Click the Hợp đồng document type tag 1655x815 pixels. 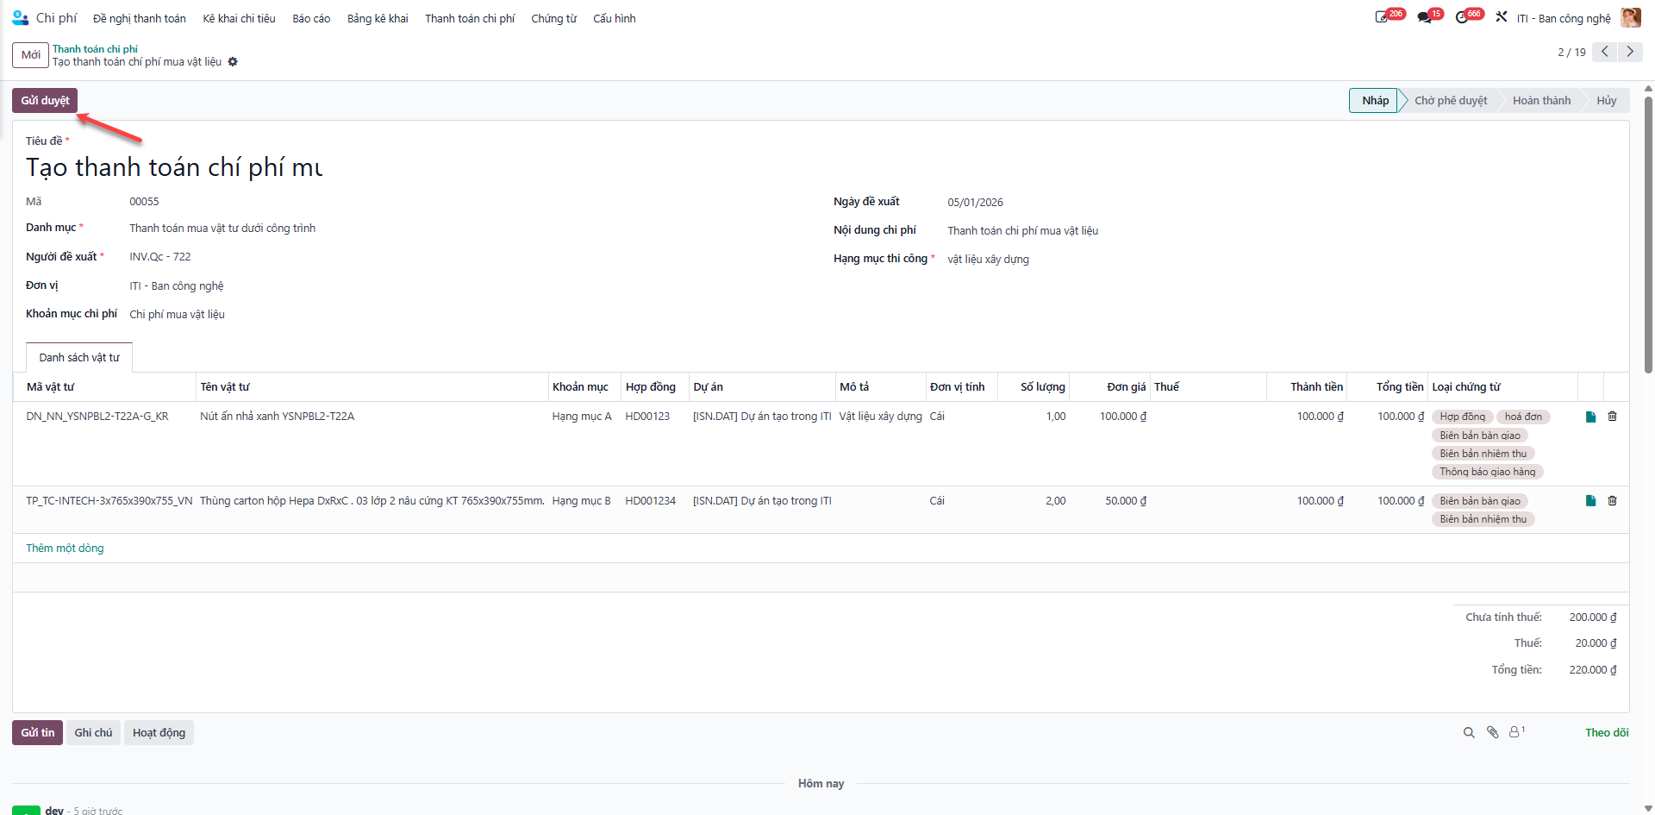click(x=1463, y=417)
